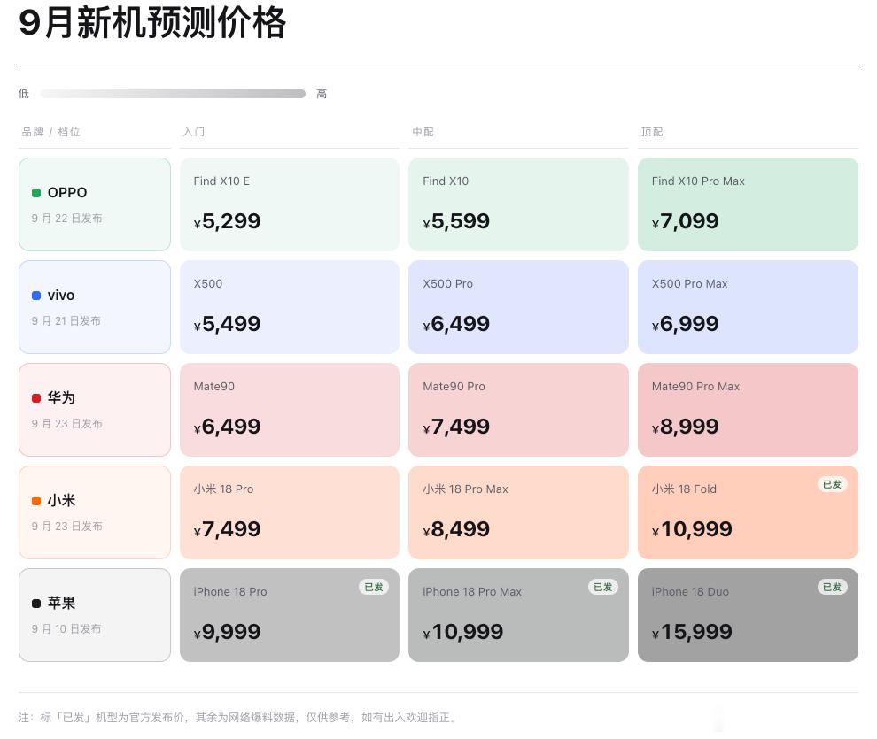Click the ¥7,099 price
This screenshot has width=877, height=739.
coord(685,222)
